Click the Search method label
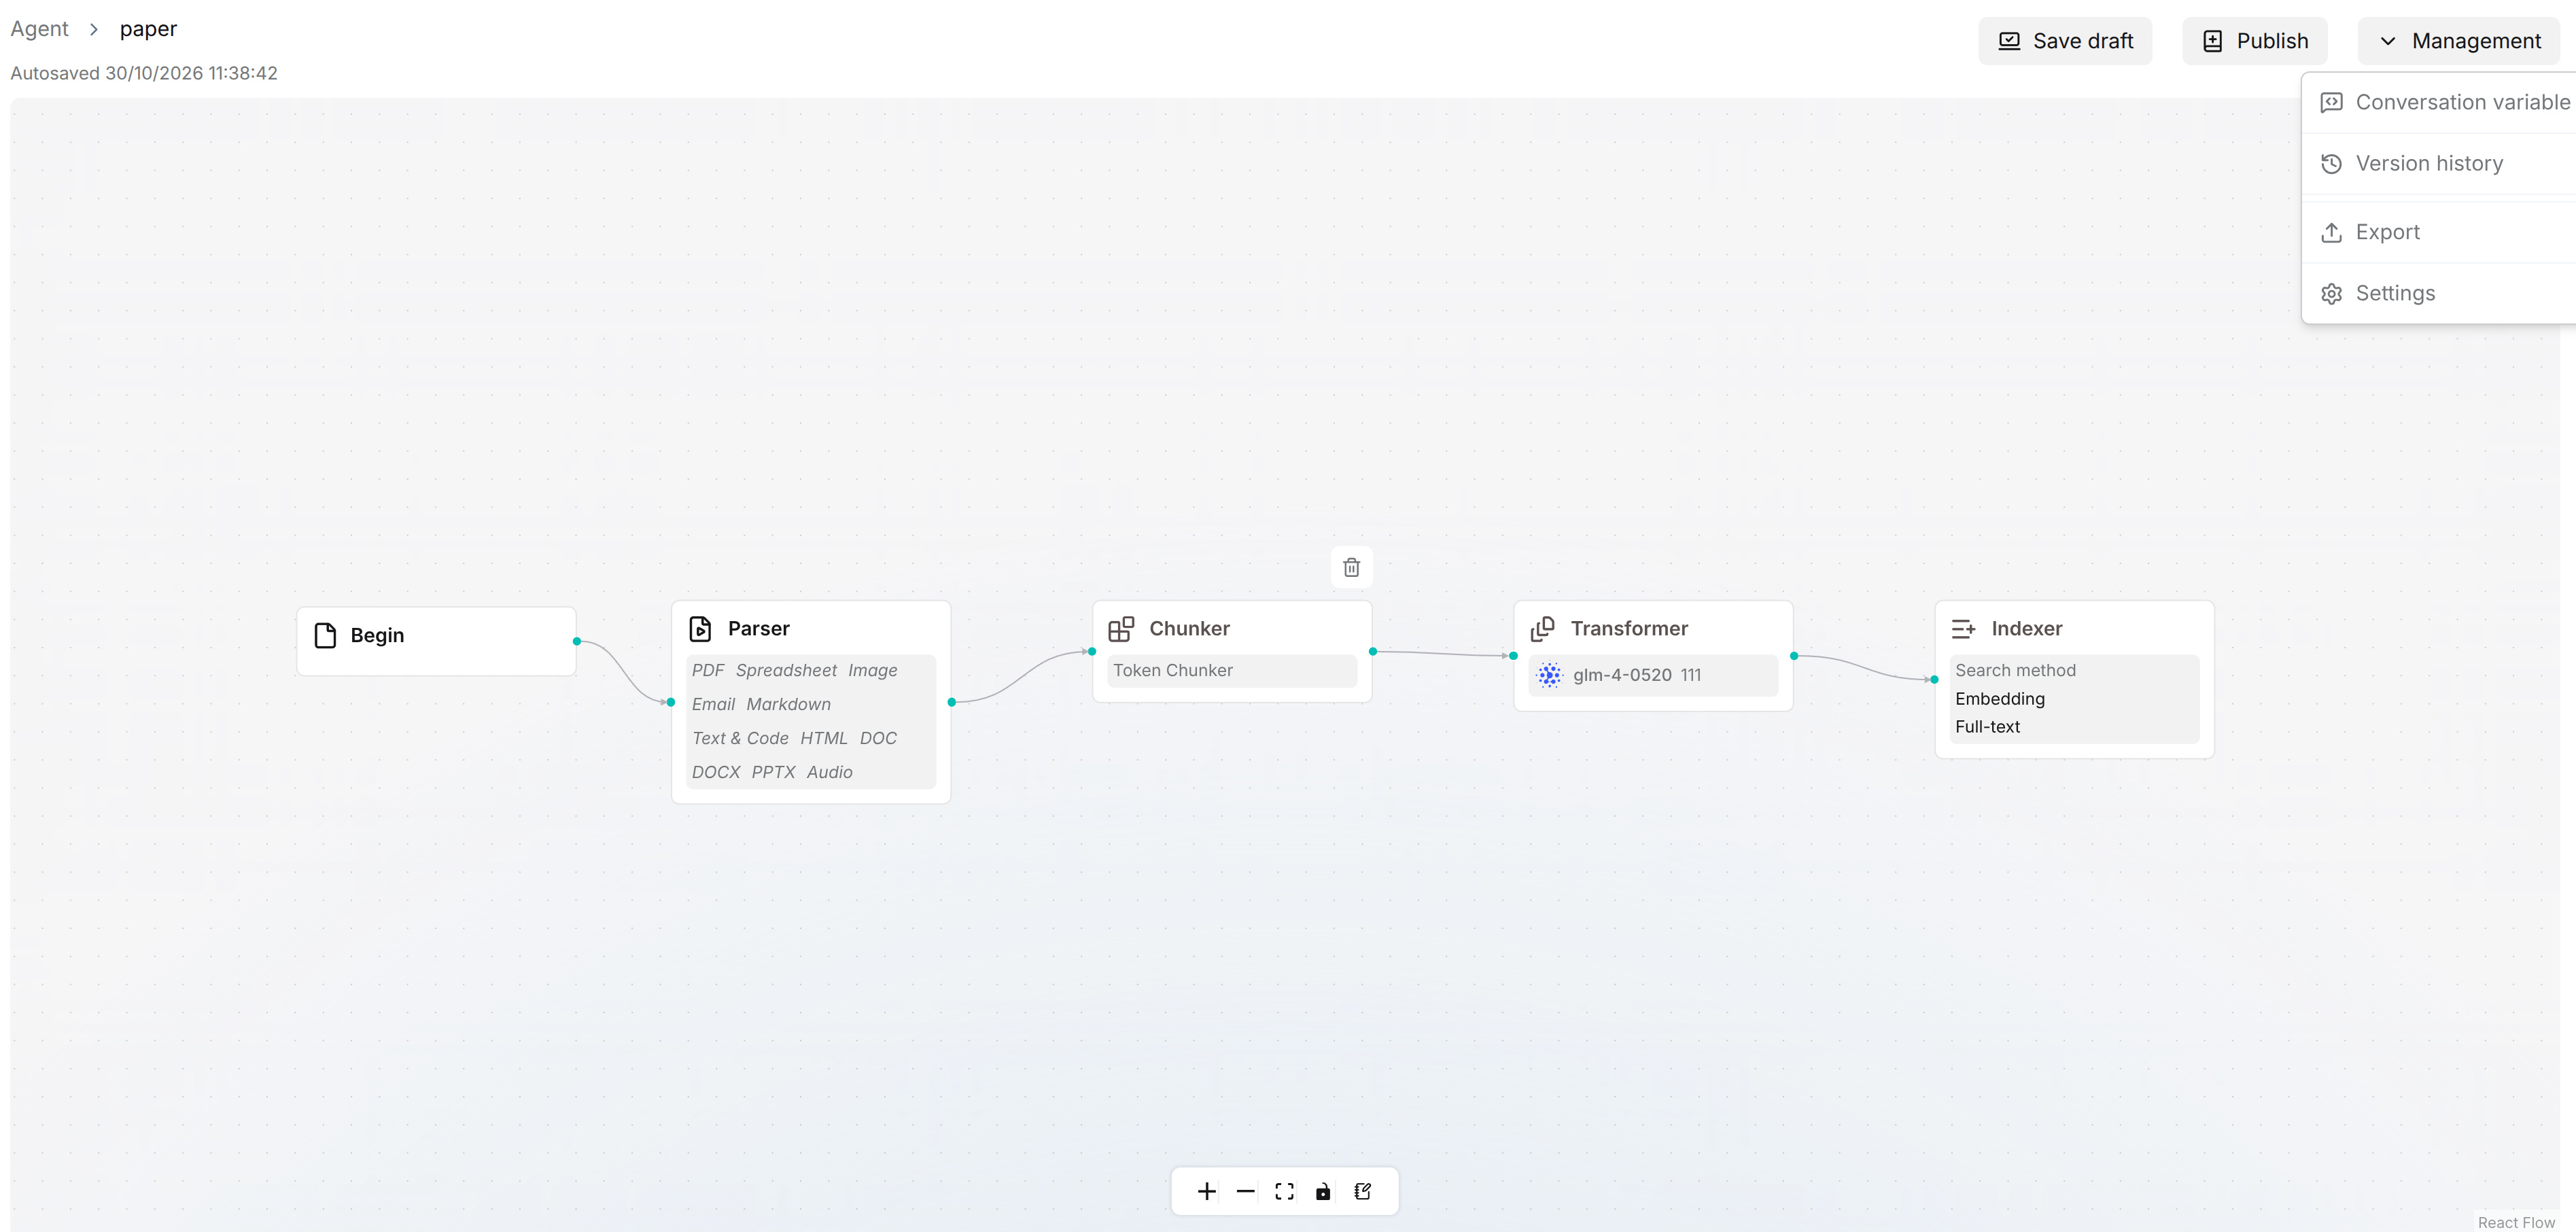 (2015, 670)
